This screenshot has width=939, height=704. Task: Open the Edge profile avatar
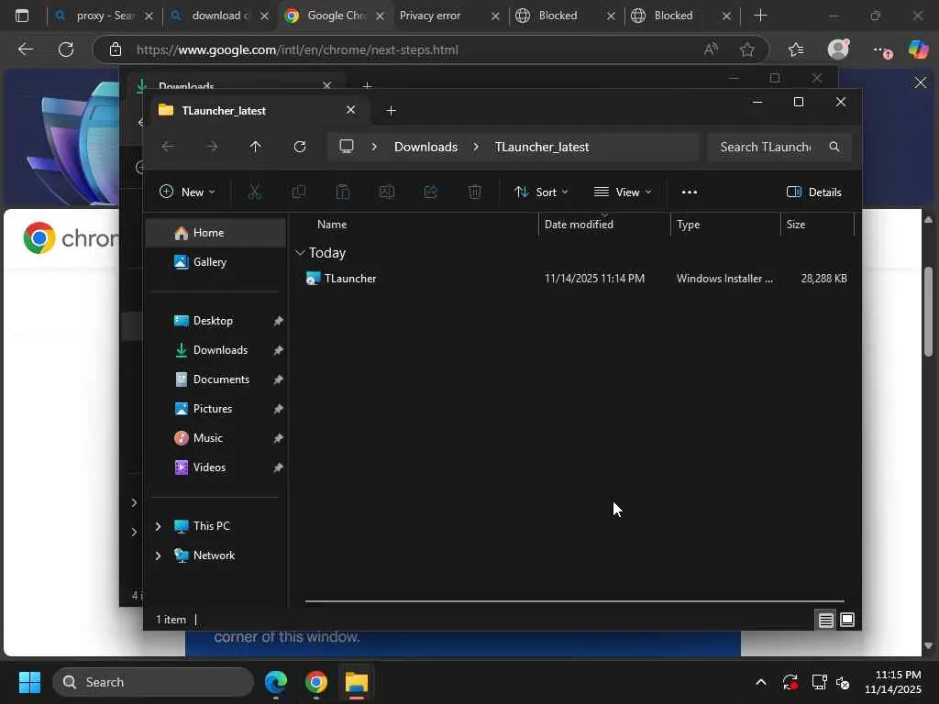[838, 49]
